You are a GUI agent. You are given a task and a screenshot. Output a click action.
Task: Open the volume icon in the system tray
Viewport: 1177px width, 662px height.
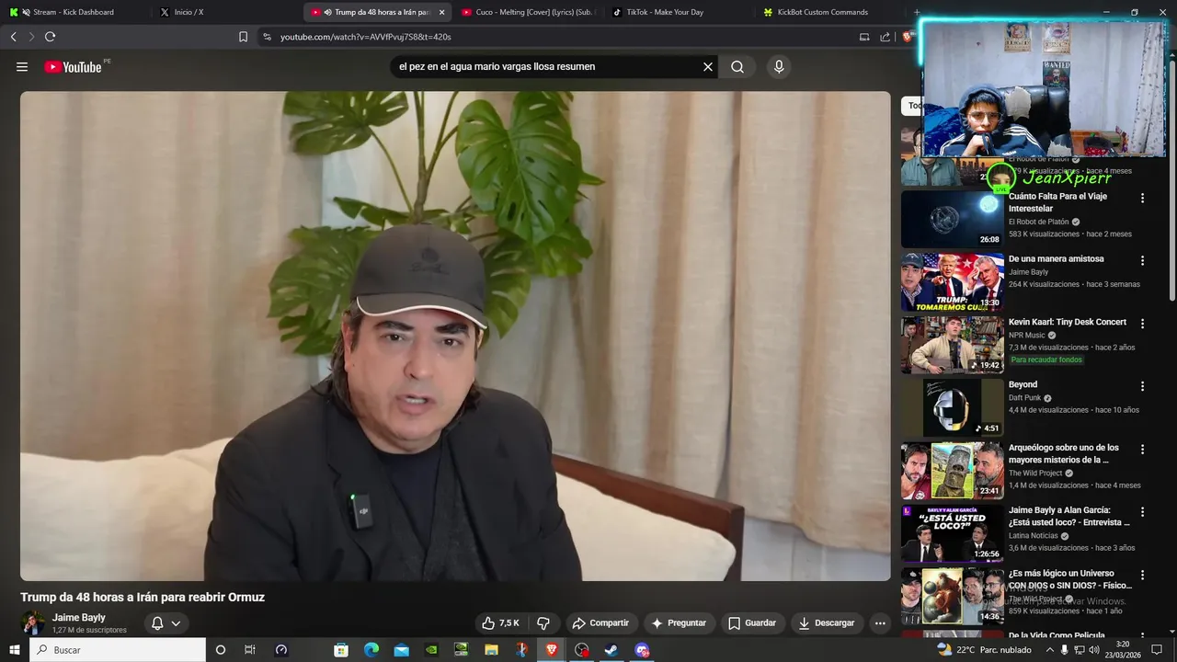click(1093, 650)
